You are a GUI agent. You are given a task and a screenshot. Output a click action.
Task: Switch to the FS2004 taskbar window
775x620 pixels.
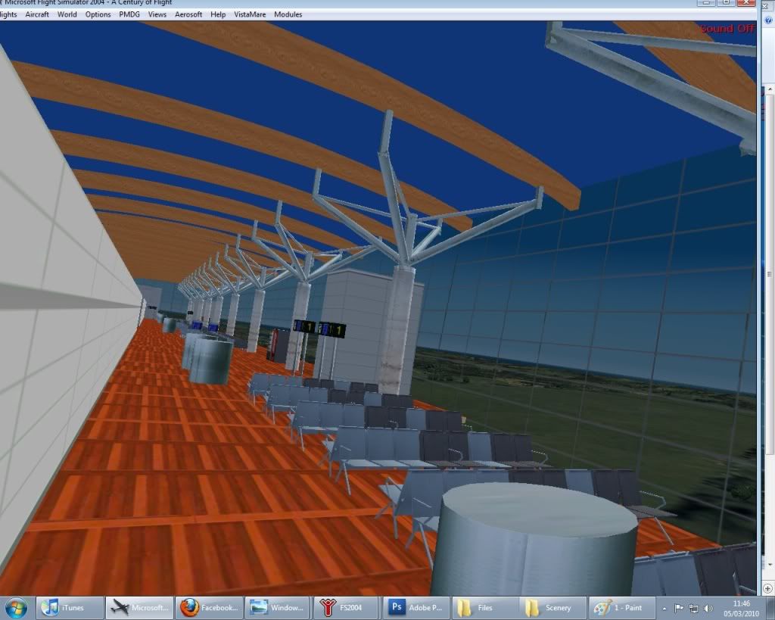[x=347, y=607]
